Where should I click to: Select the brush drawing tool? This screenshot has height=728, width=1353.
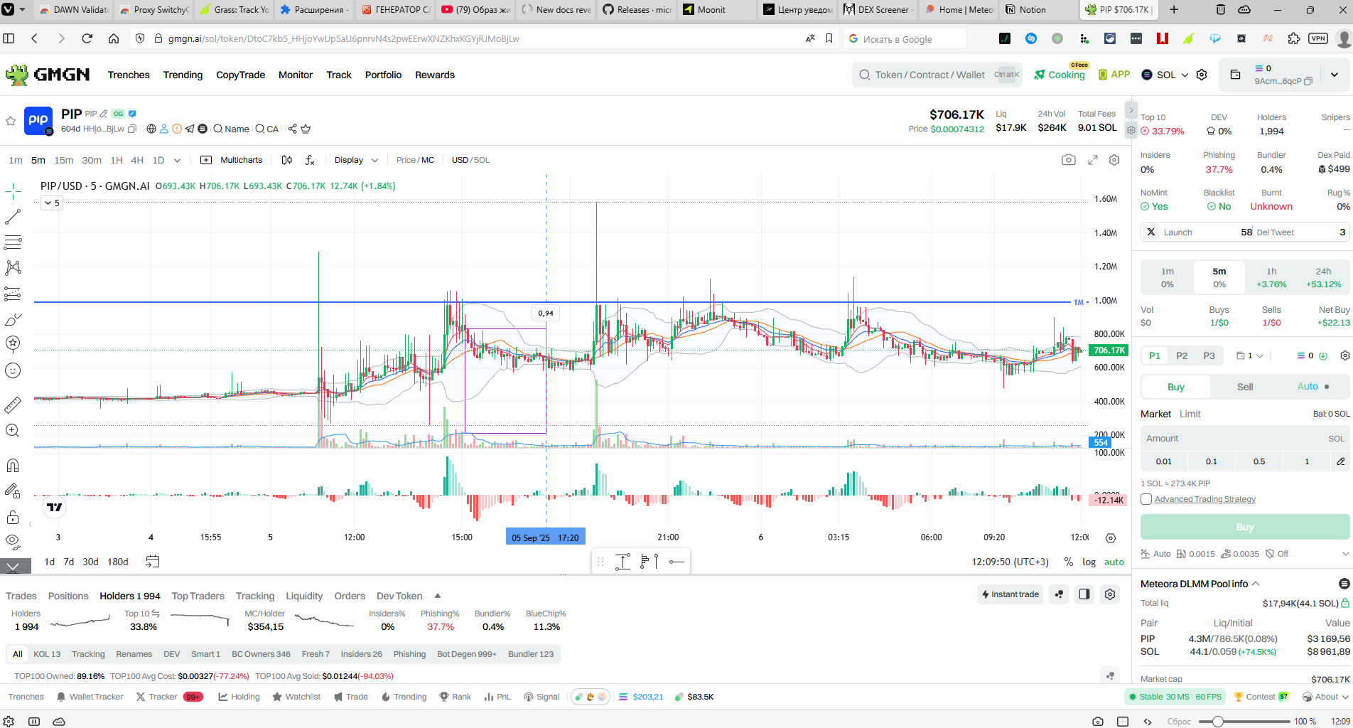pyautogui.click(x=13, y=319)
